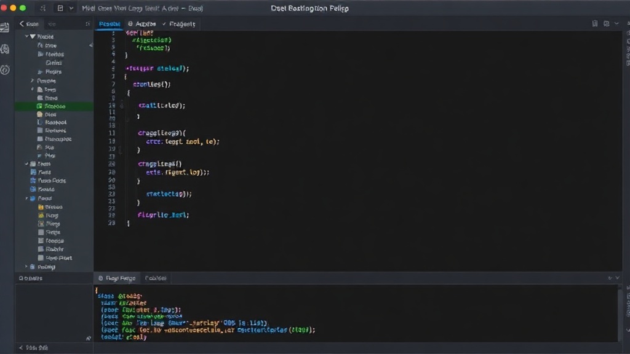Click the bookmark icon at editor top right

point(595,24)
